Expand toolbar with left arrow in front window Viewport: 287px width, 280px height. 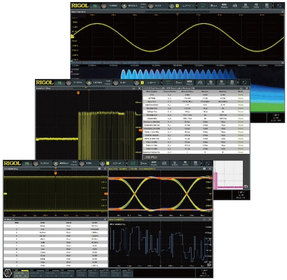click(x=127, y=164)
